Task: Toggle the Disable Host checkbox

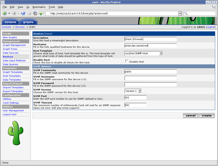Action: 127,61
